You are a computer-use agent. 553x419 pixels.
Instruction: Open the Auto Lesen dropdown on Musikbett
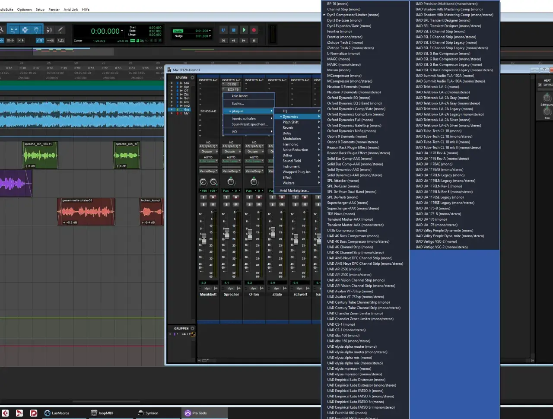pos(208,161)
